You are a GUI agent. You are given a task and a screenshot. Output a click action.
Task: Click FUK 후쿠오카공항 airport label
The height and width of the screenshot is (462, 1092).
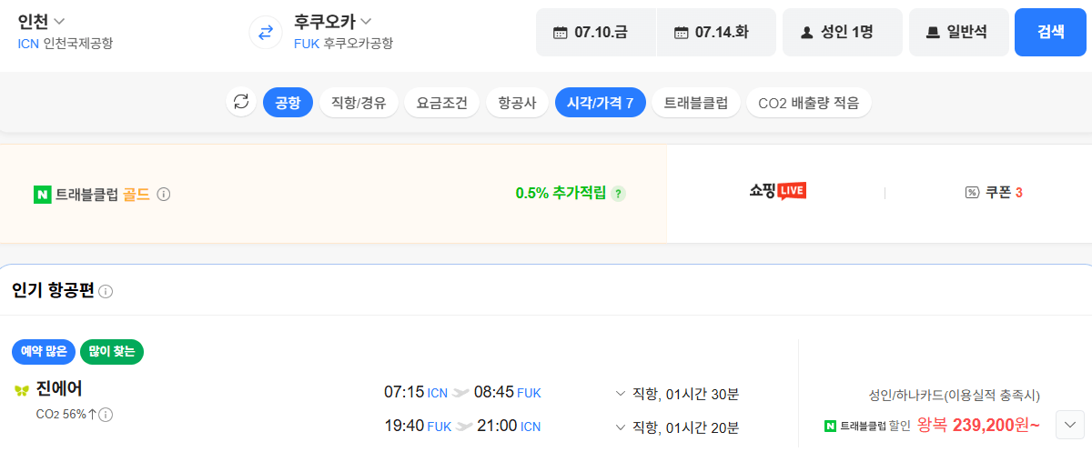343,44
